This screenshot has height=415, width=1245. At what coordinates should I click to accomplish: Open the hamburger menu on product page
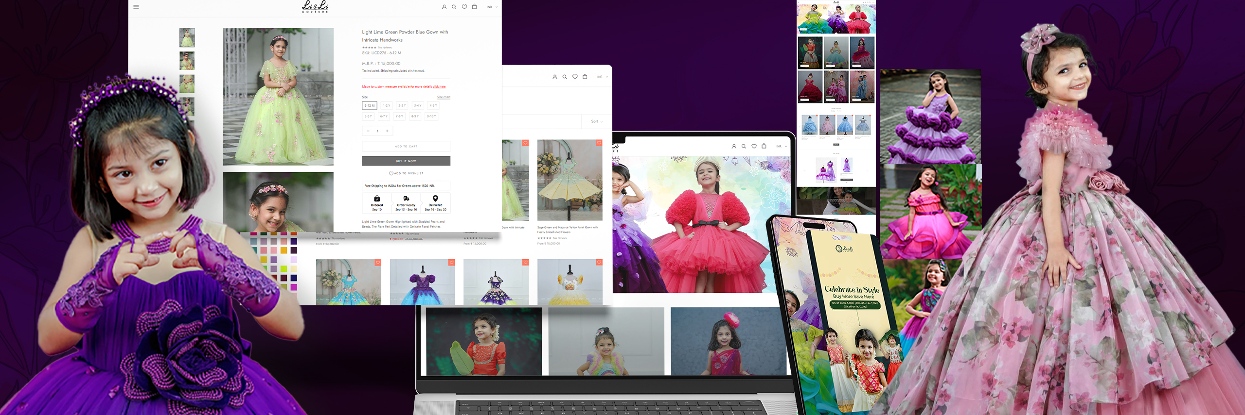pos(136,7)
